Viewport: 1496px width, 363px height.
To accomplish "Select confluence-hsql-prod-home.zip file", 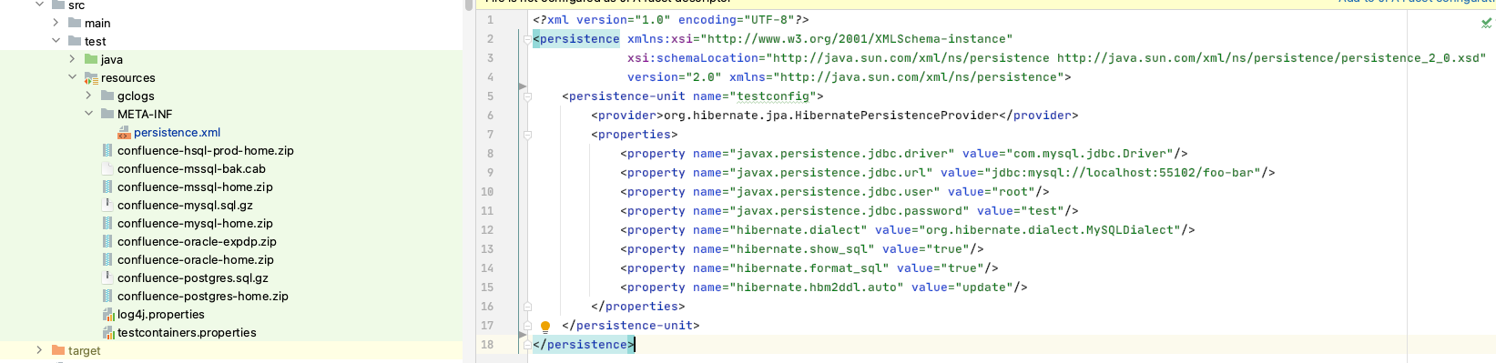I will pyautogui.click(x=205, y=150).
